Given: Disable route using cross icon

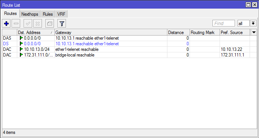Looking at the screenshot, I should (x=38, y=24).
